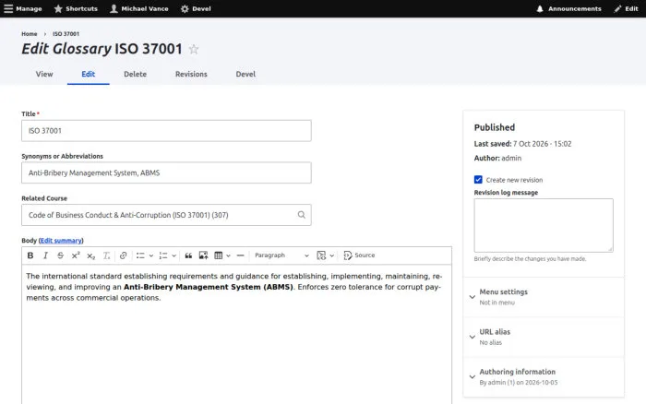Open the language dropdown arrow in the toolbar

pyautogui.click(x=332, y=255)
